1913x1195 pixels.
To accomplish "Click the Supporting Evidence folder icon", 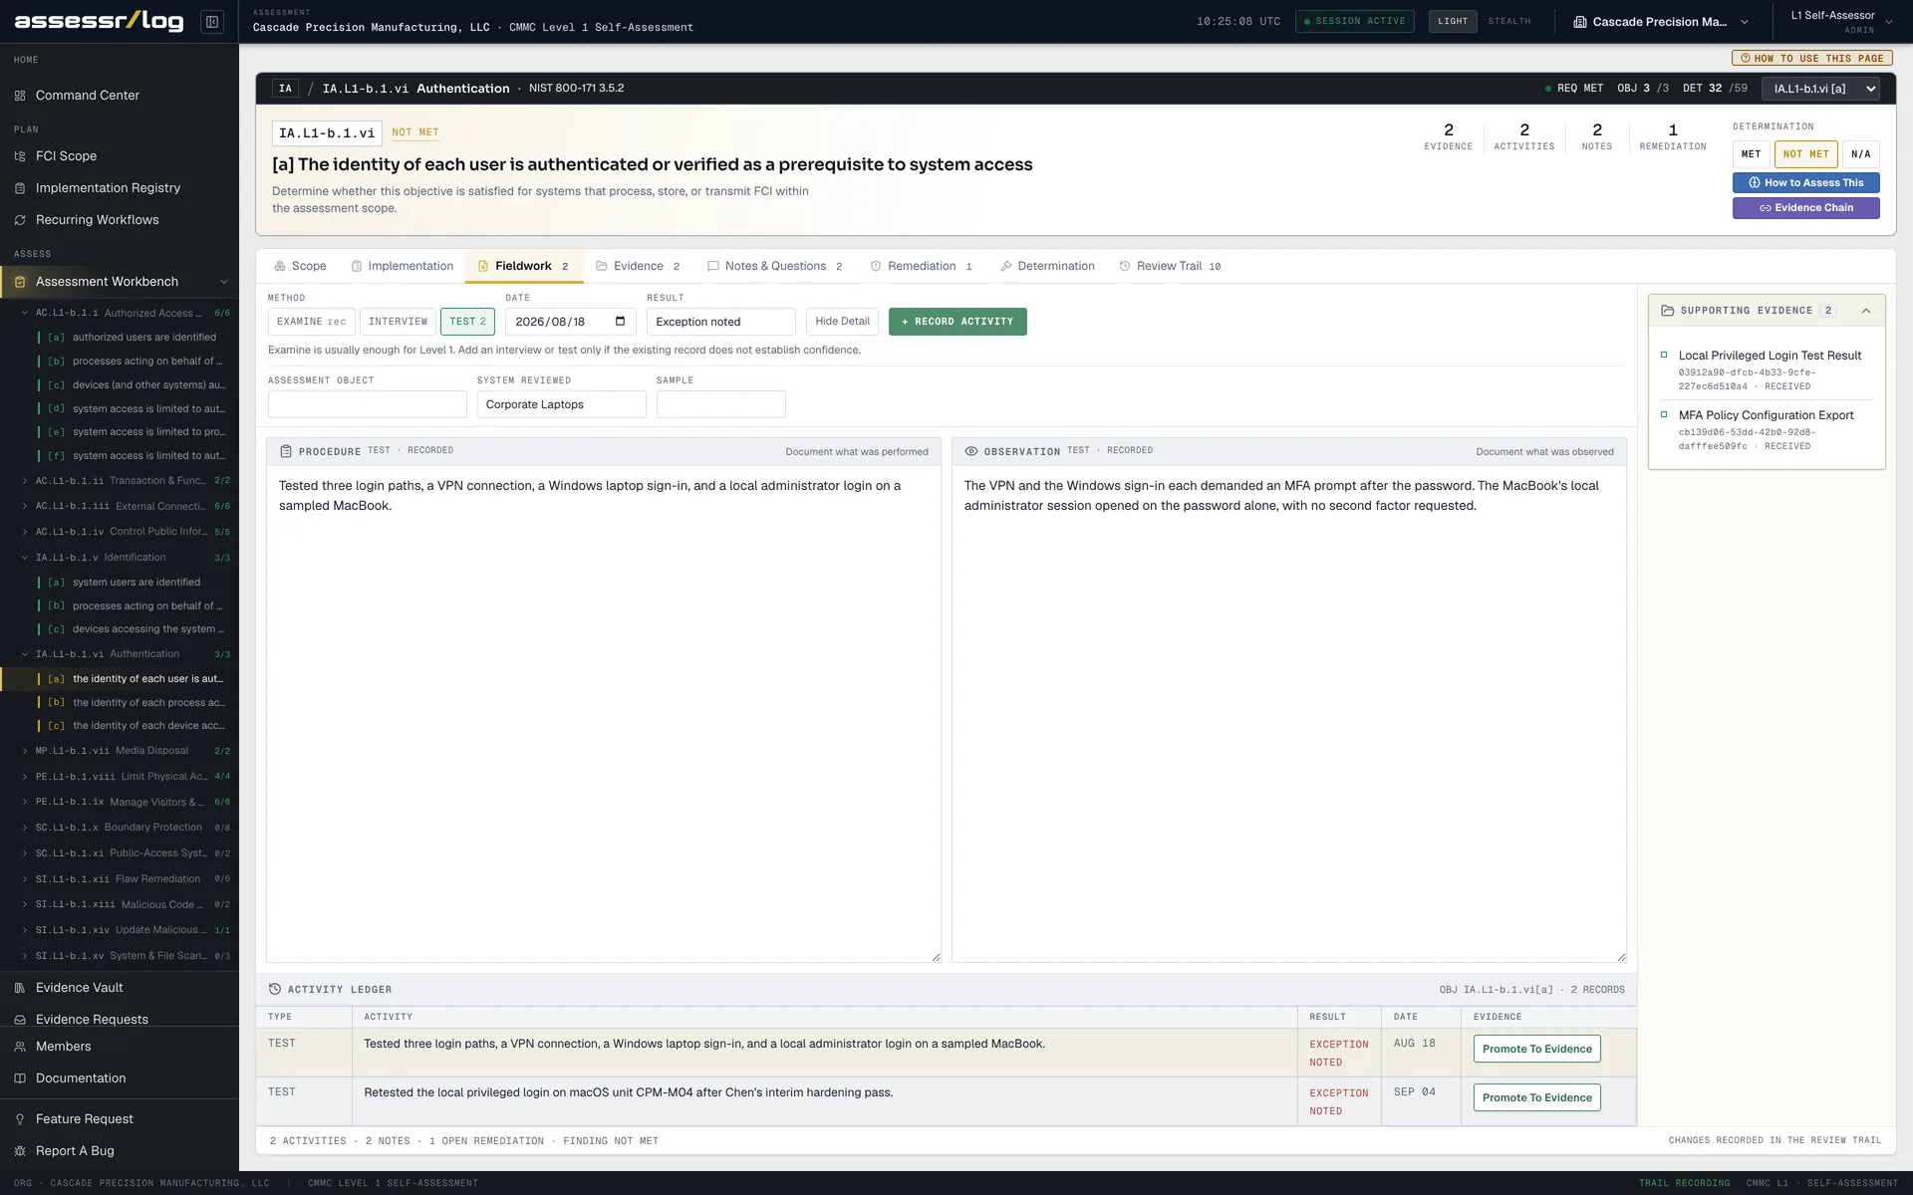I will (x=1668, y=311).
